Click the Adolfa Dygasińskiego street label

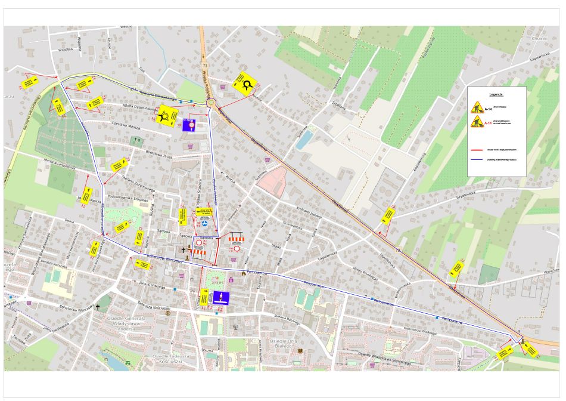pos(140,107)
